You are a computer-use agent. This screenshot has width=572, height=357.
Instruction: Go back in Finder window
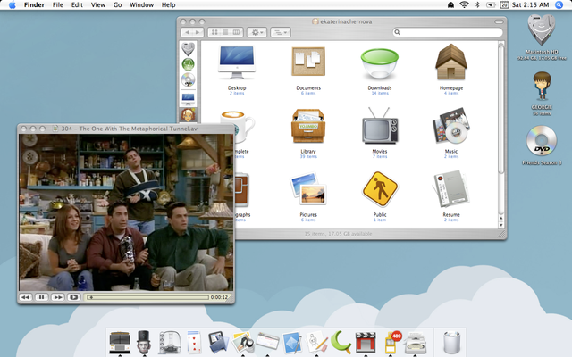point(187,32)
